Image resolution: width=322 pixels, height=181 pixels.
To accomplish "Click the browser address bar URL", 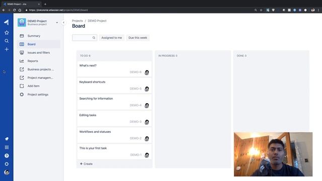I will coord(58,10).
